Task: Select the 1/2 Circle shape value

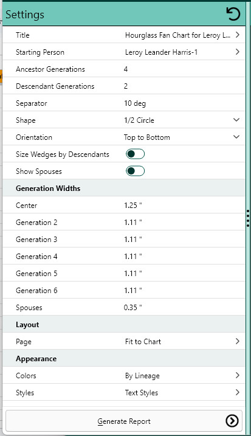Action: click(139, 120)
